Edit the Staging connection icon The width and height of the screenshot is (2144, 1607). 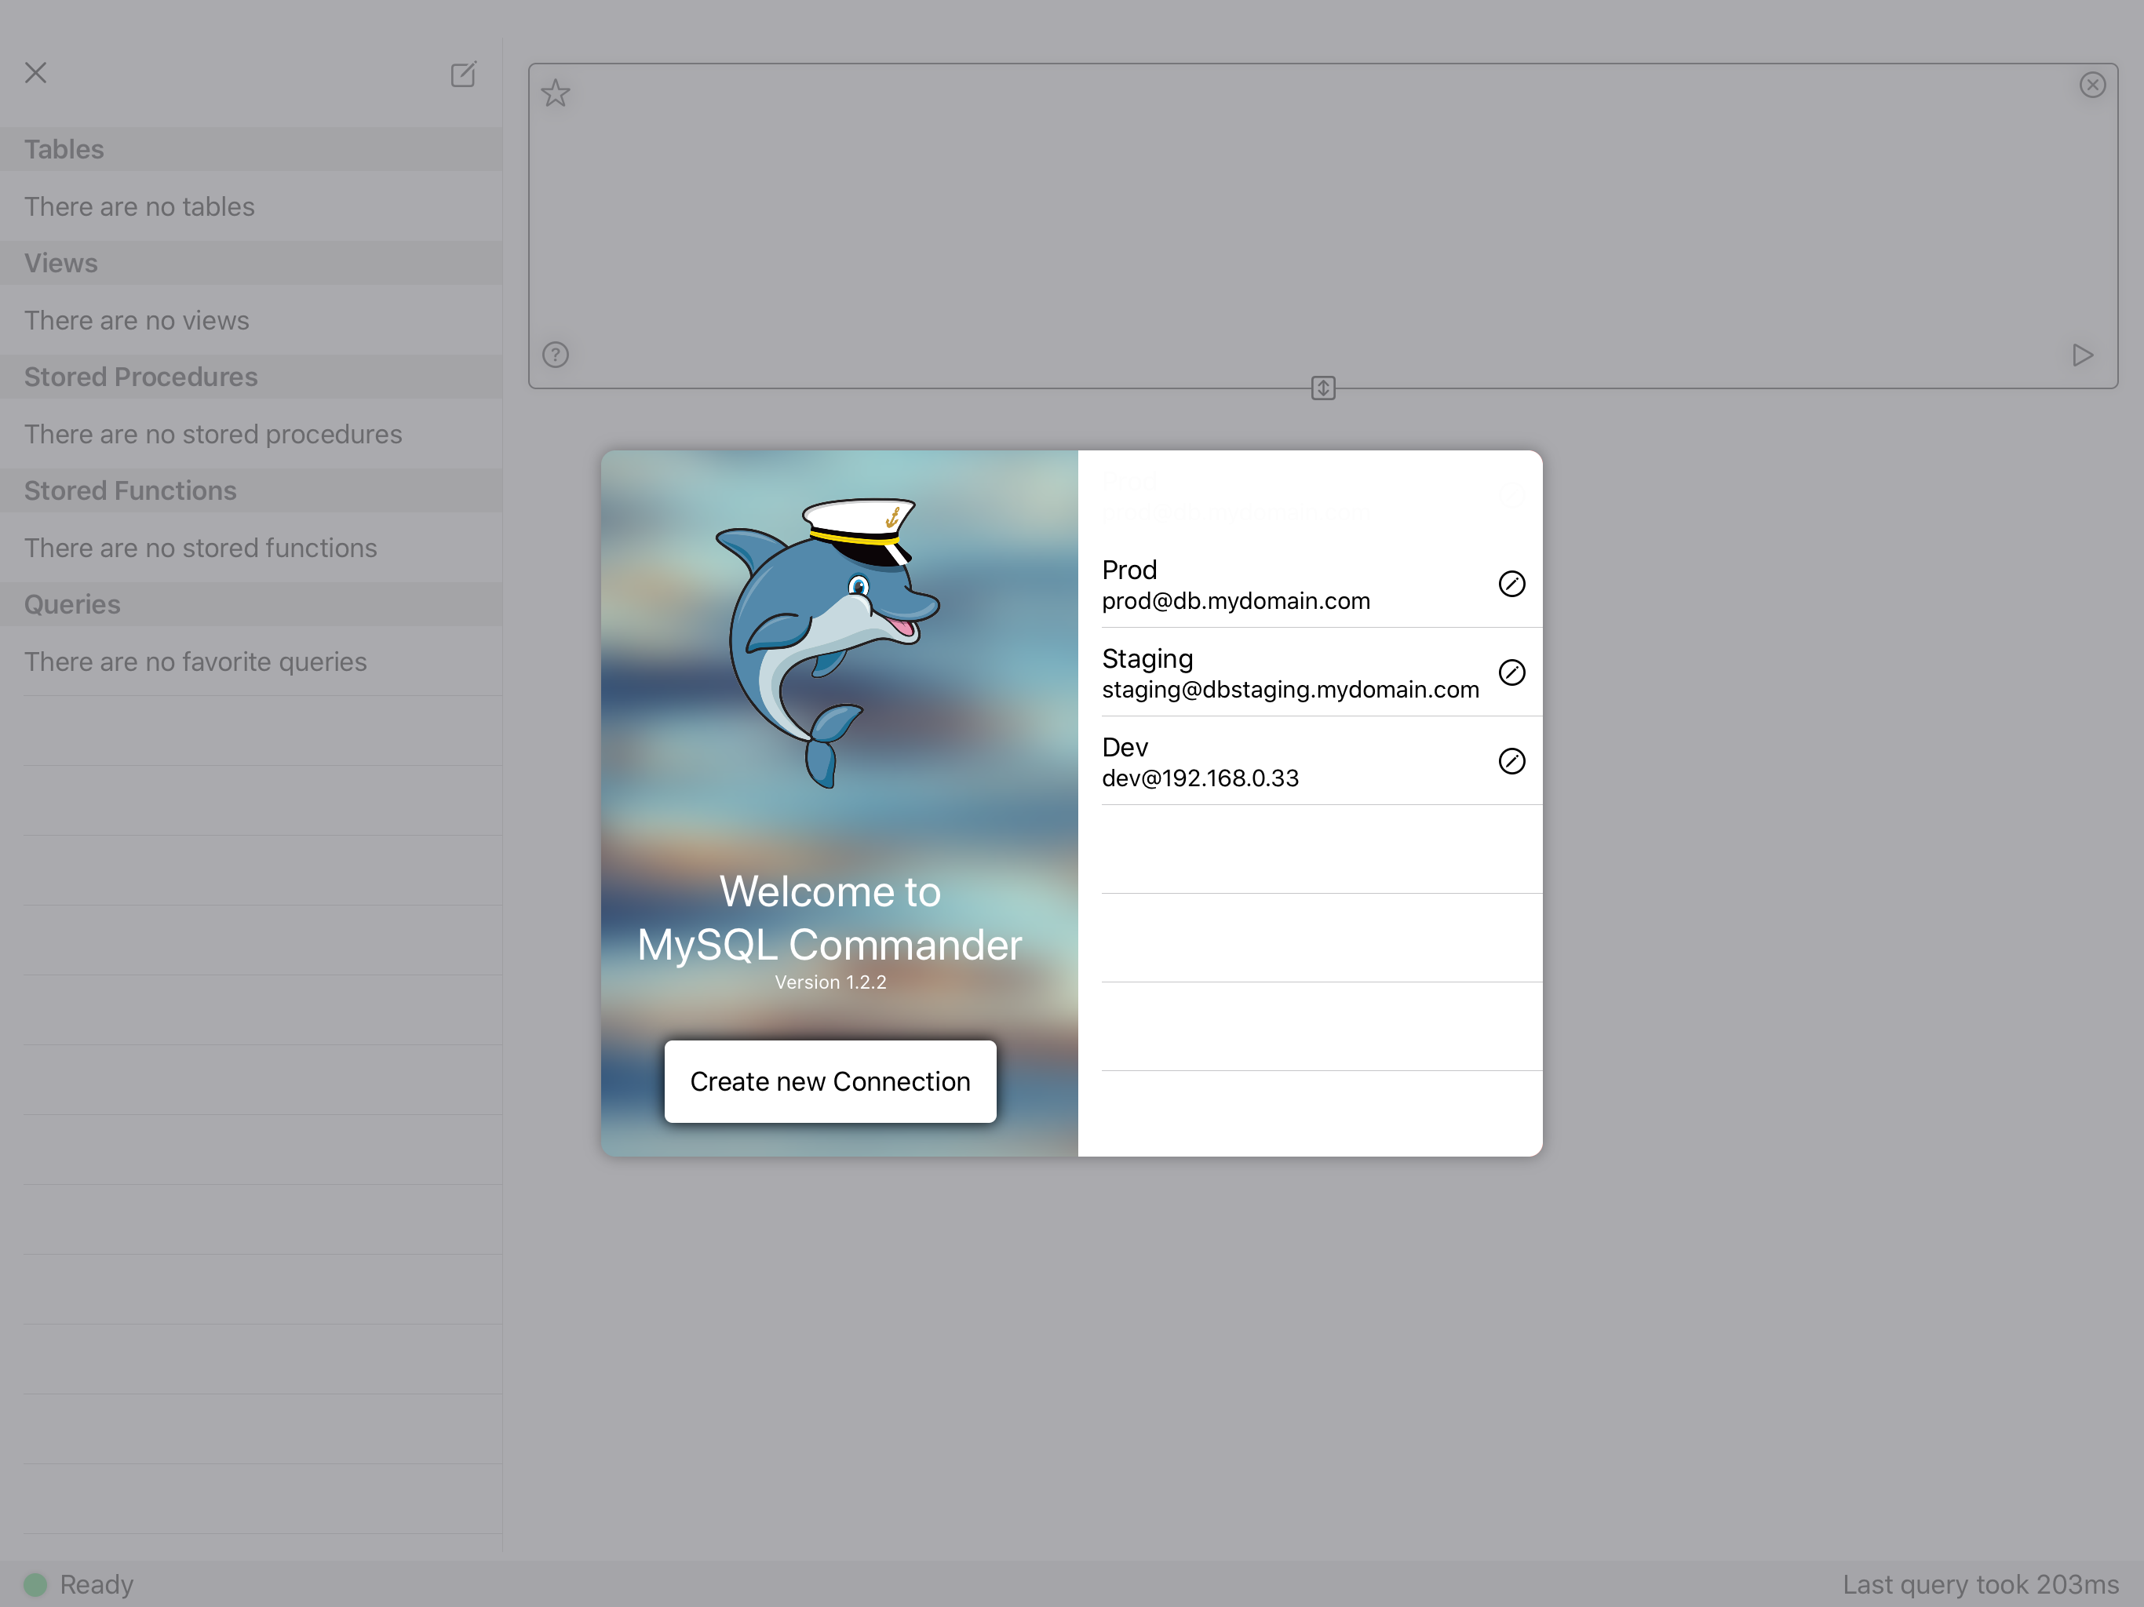click(1511, 672)
